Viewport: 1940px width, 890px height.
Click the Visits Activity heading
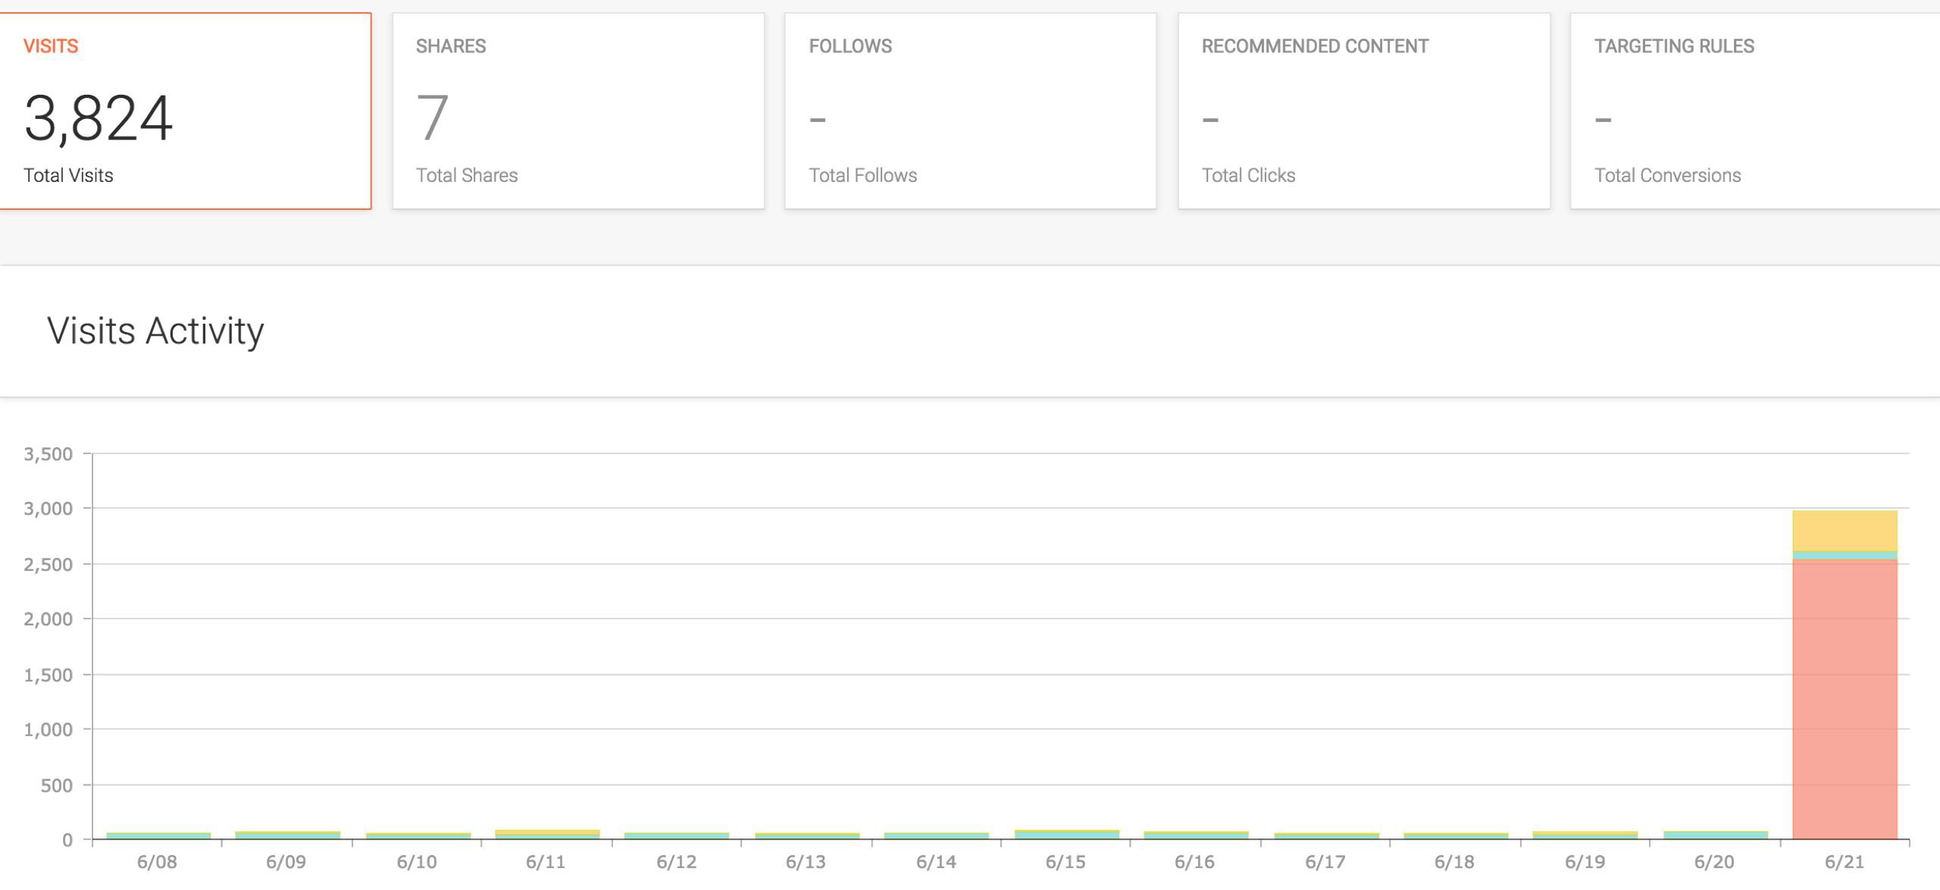(x=155, y=331)
